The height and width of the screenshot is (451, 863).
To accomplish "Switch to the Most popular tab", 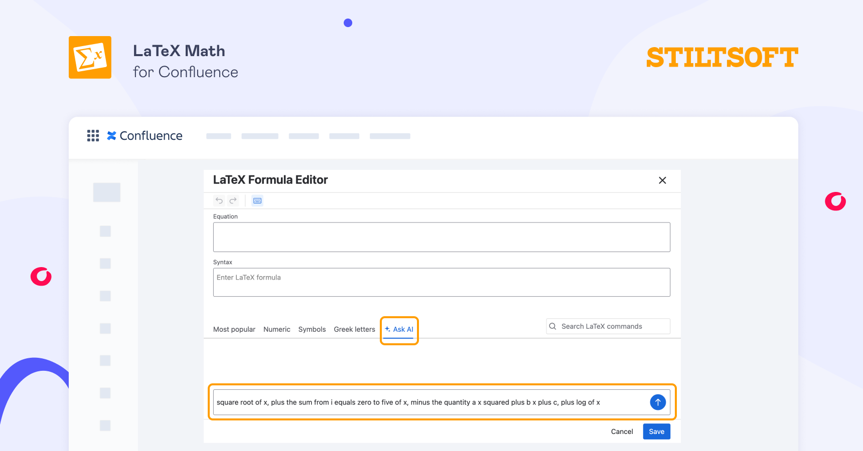I will (x=234, y=329).
